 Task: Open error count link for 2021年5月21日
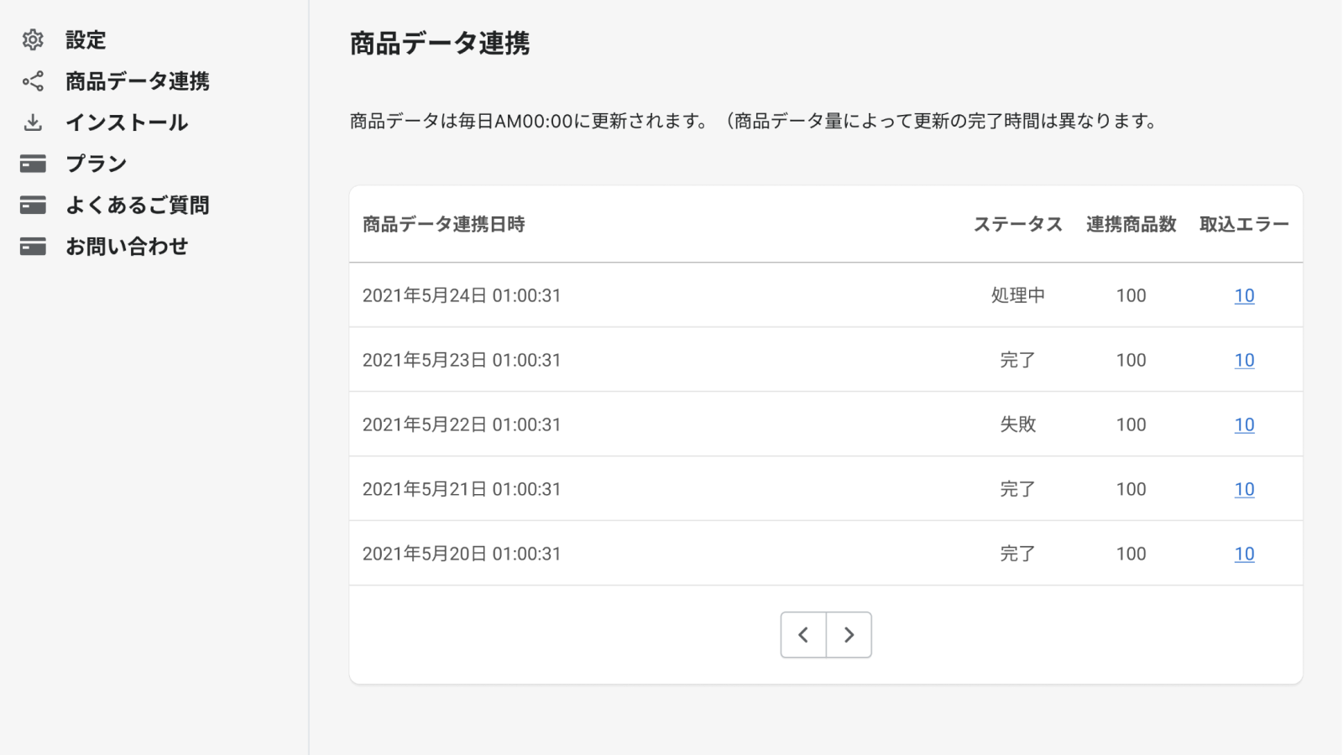[1245, 488]
